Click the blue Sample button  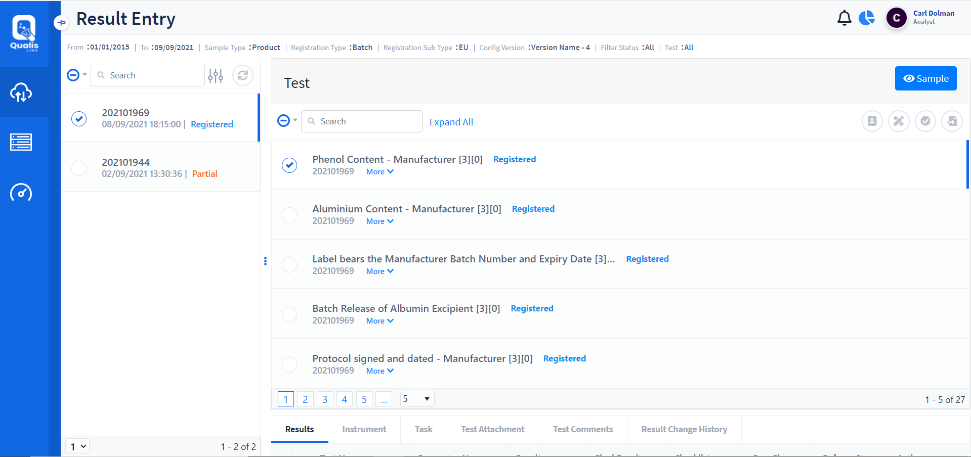point(925,78)
